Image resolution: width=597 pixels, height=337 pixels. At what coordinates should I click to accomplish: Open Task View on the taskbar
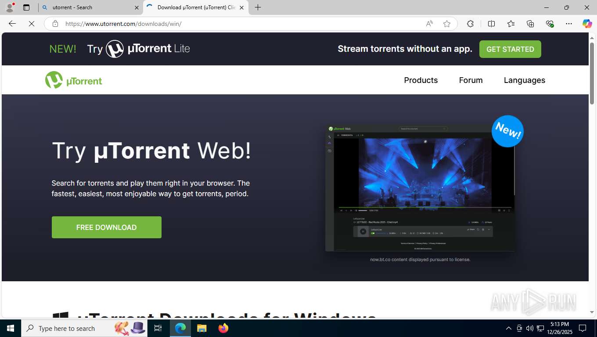158,328
